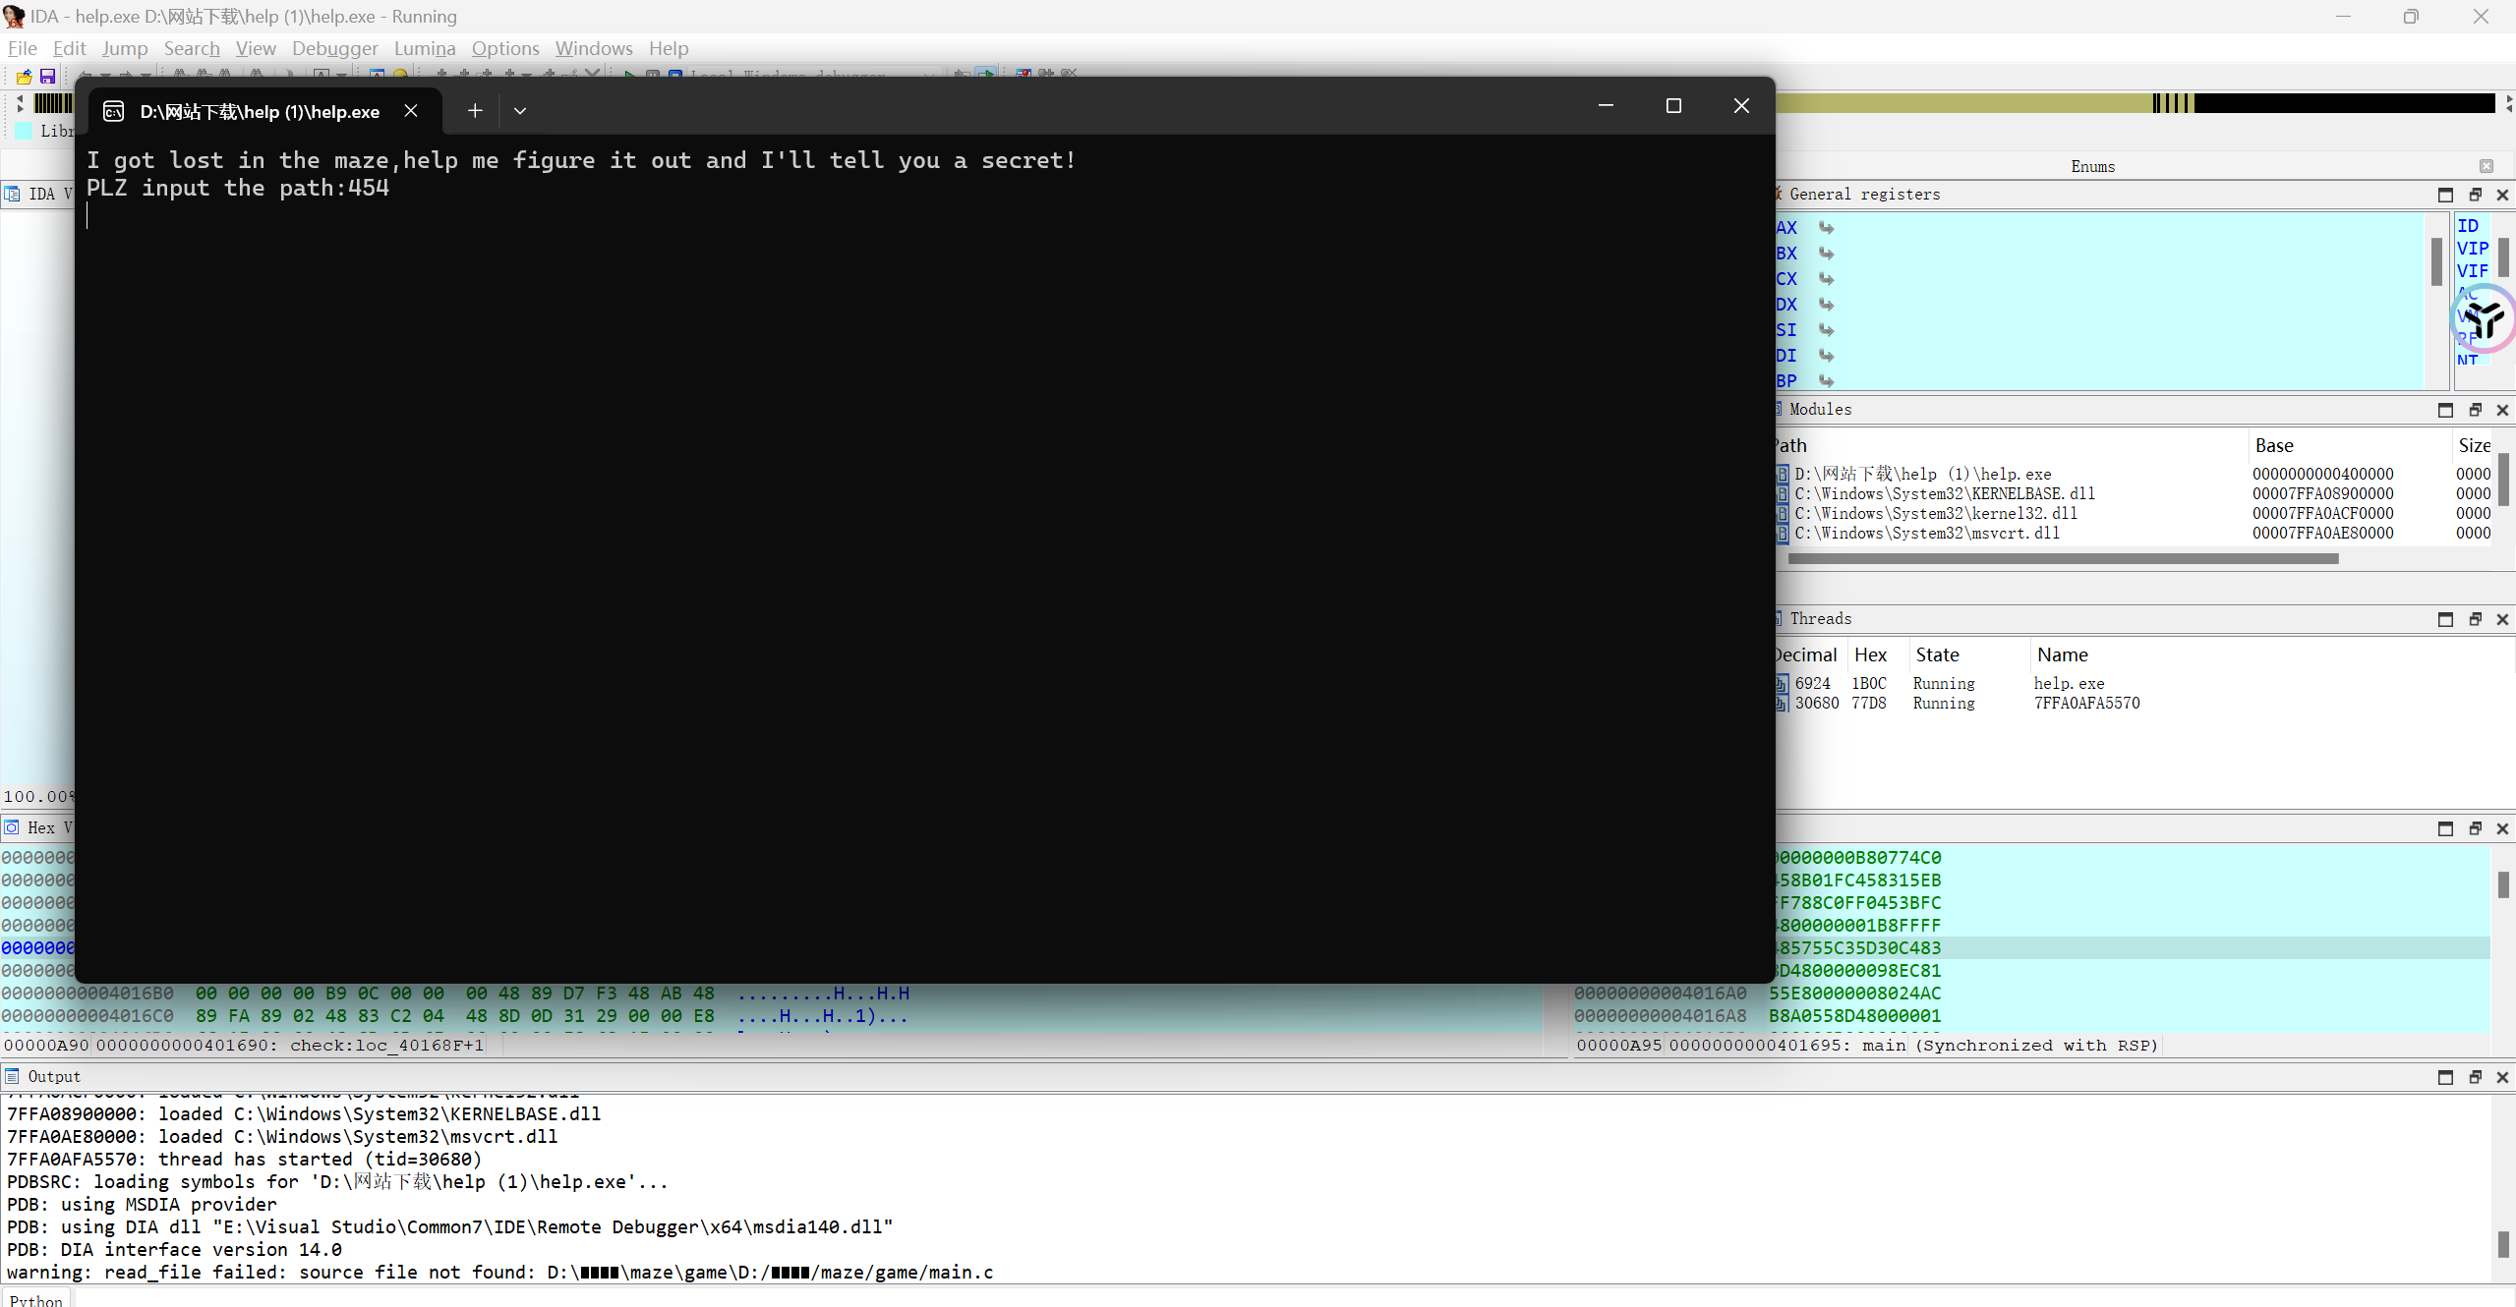Screen dimensions: 2516x1307
Task: Switch to the Enums tab
Action: (2092, 166)
